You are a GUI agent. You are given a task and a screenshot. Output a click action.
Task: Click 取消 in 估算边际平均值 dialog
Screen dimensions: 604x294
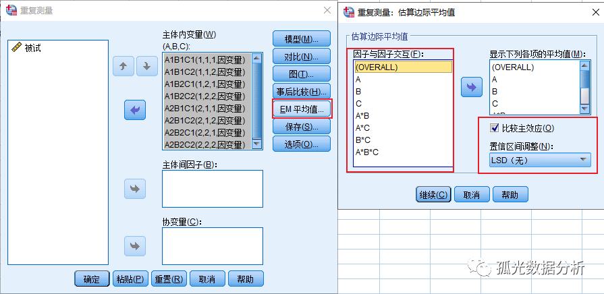coord(472,195)
